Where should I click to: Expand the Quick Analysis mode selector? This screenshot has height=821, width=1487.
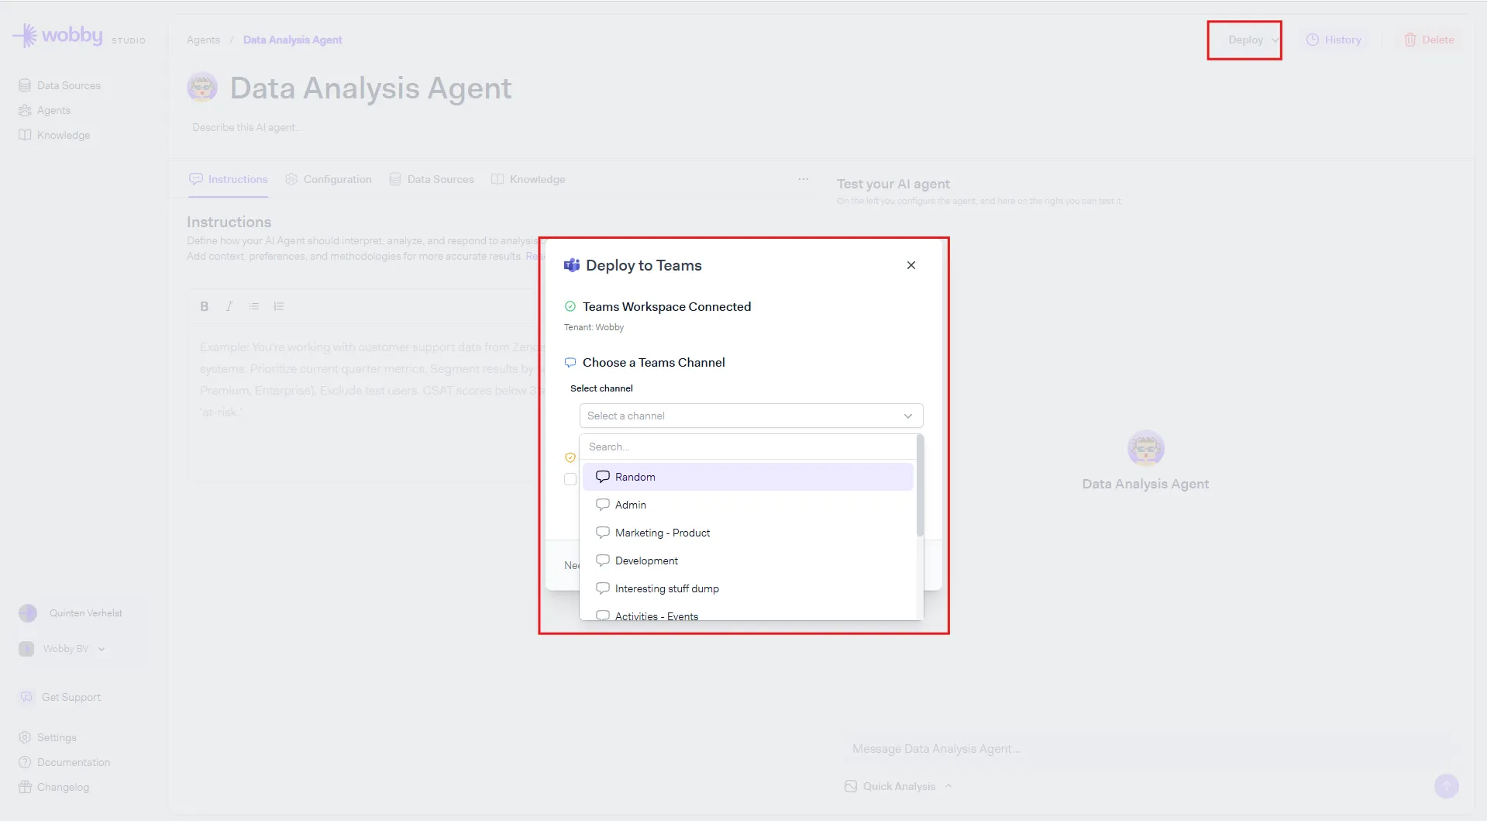coord(899,786)
